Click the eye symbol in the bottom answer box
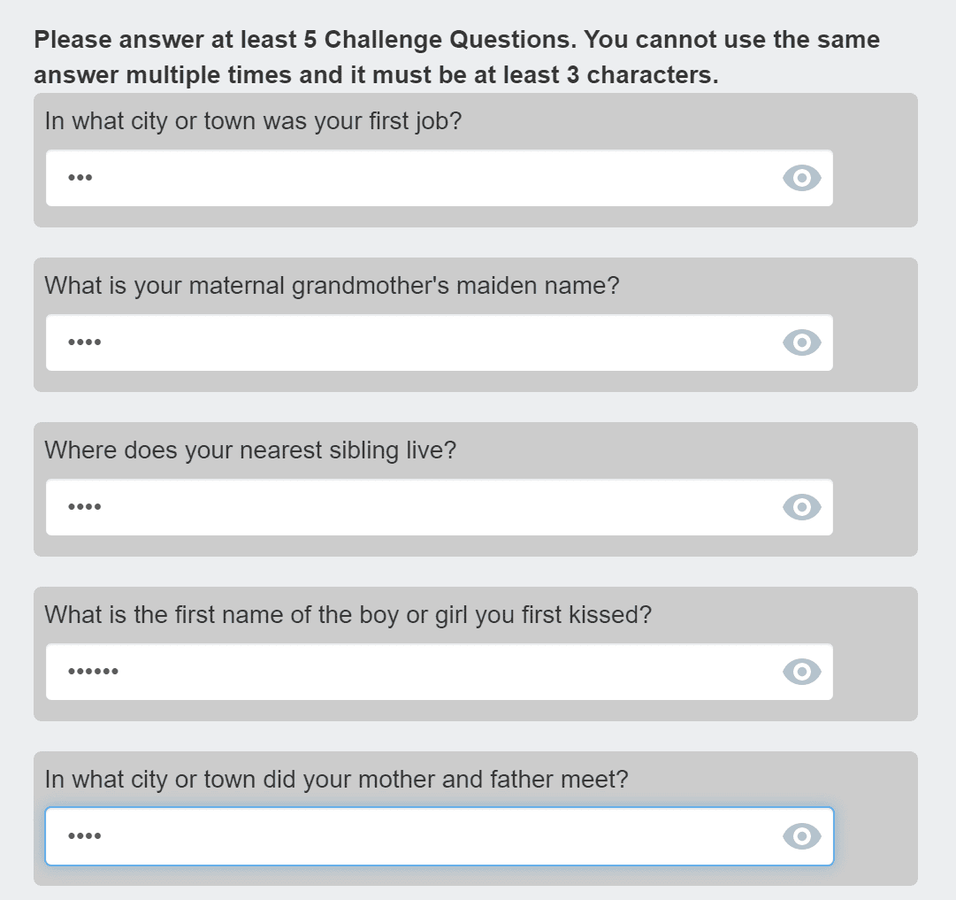The height and width of the screenshot is (900, 956). (801, 835)
